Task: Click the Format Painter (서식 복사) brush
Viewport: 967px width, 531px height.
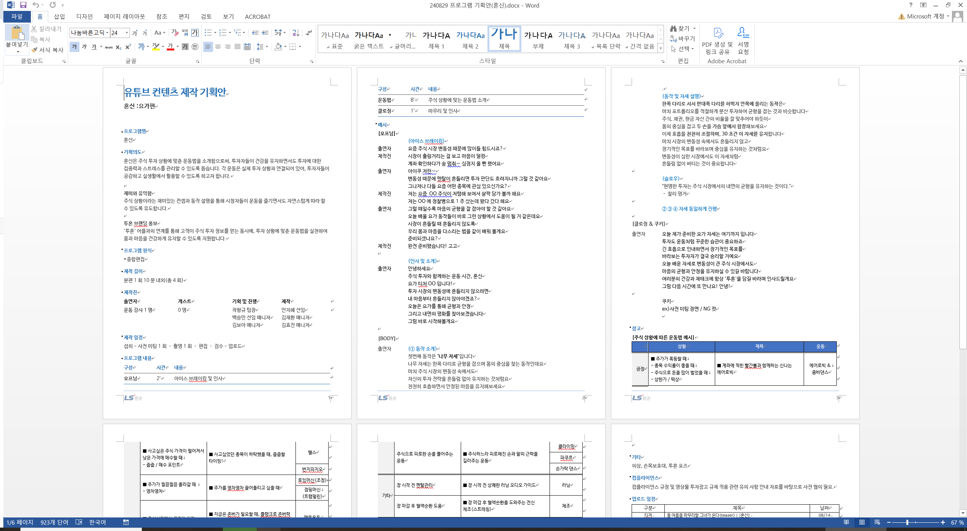Action: click(35, 50)
